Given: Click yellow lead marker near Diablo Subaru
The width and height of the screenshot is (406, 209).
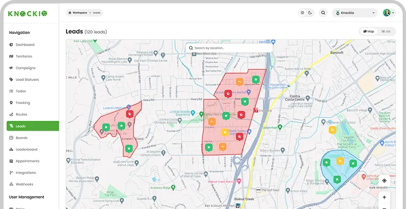Looking at the screenshot, I should tap(225, 132).
